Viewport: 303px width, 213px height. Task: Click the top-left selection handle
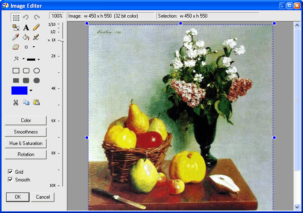tap(87, 23)
